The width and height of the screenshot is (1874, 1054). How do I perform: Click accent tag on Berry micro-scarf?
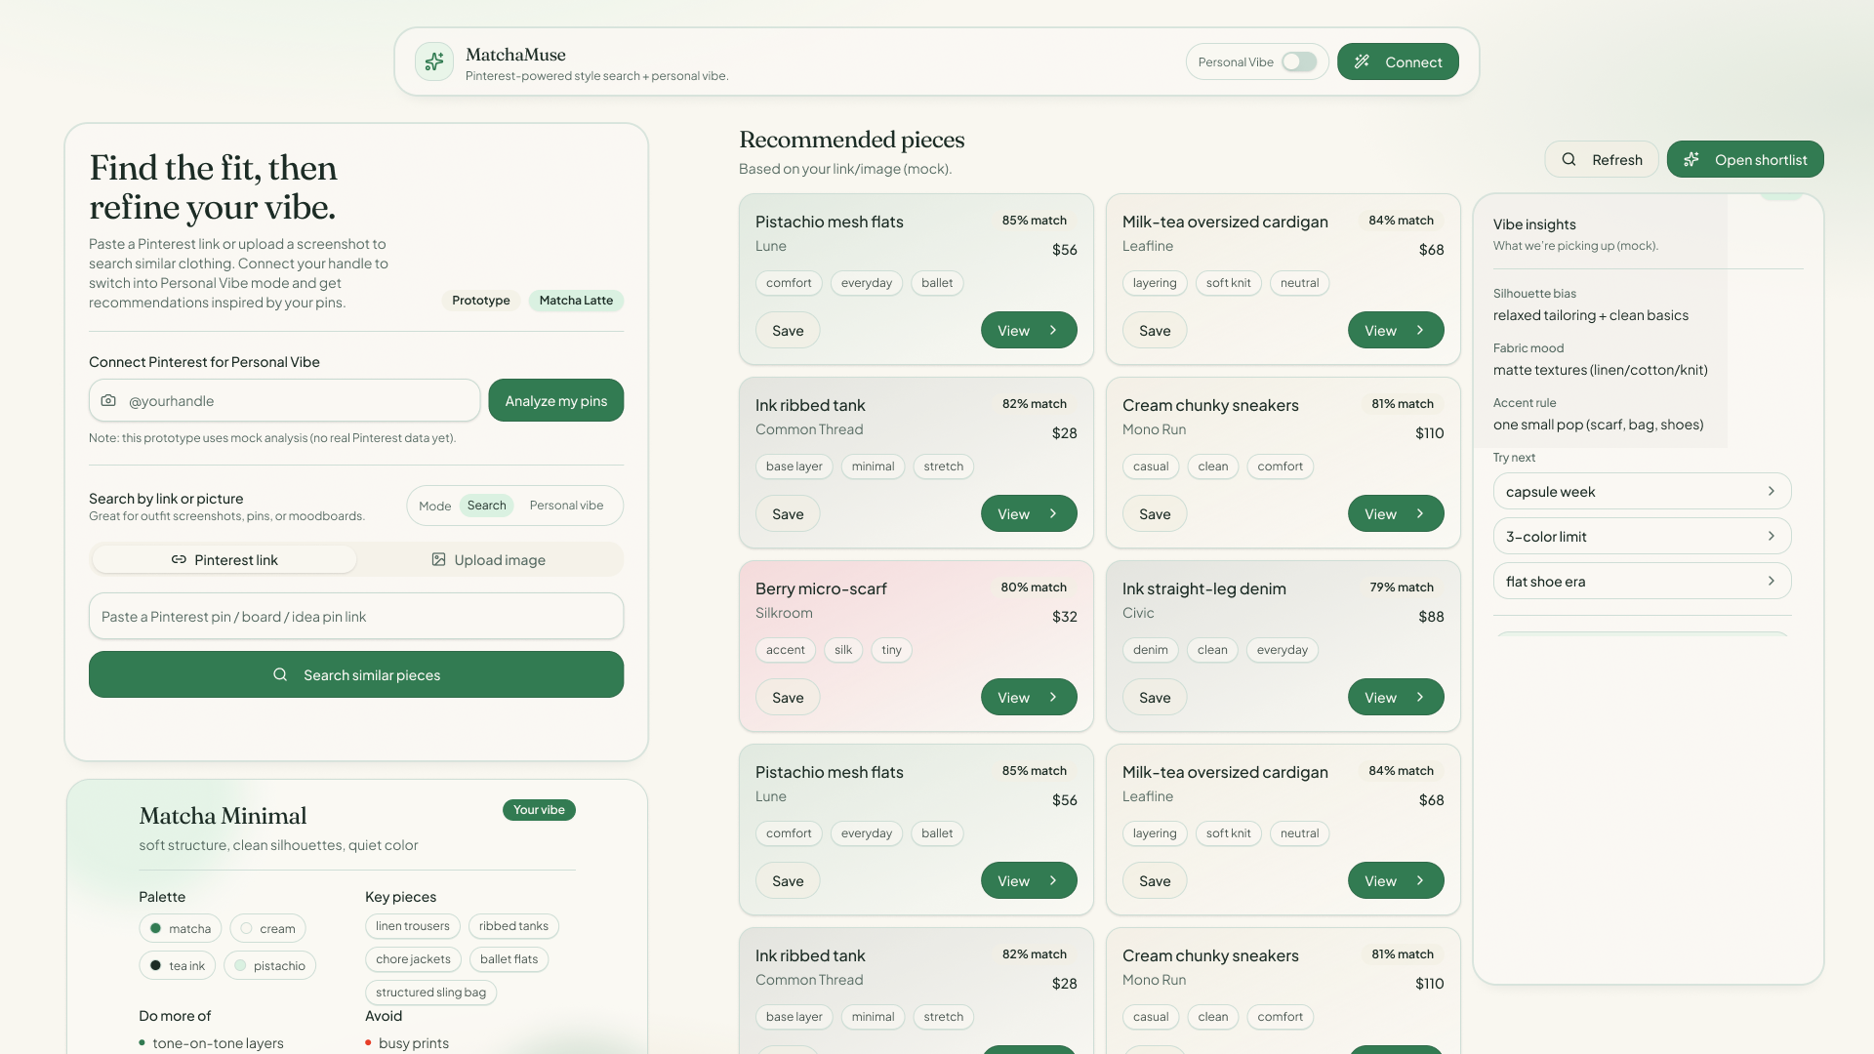pyautogui.click(x=786, y=650)
